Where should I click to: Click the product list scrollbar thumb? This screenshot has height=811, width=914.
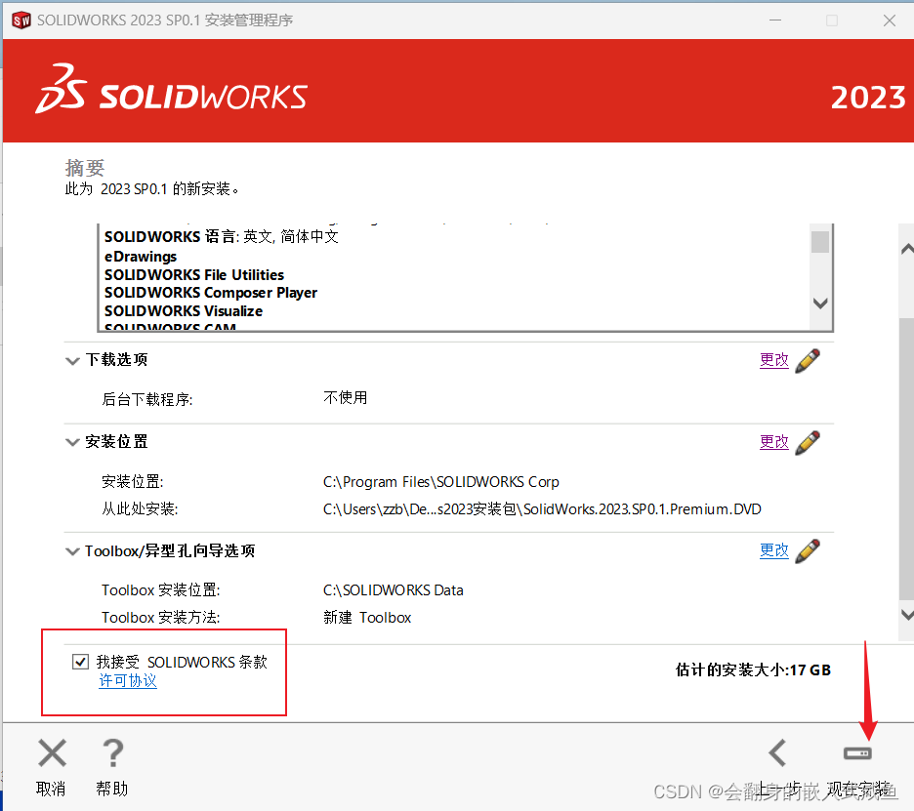pos(820,242)
